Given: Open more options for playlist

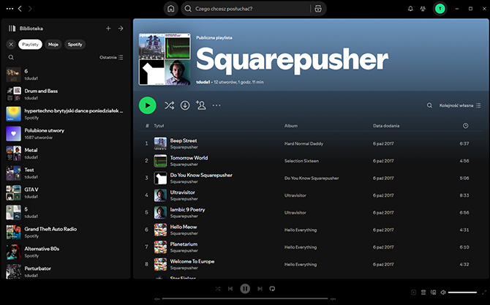Looking at the screenshot, I should point(216,105).
